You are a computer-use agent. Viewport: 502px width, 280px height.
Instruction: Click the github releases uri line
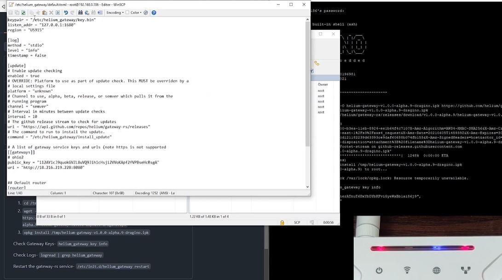(79, 127)
